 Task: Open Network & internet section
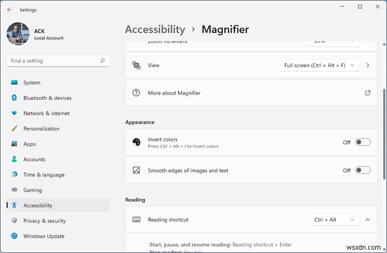click(58, 113)
